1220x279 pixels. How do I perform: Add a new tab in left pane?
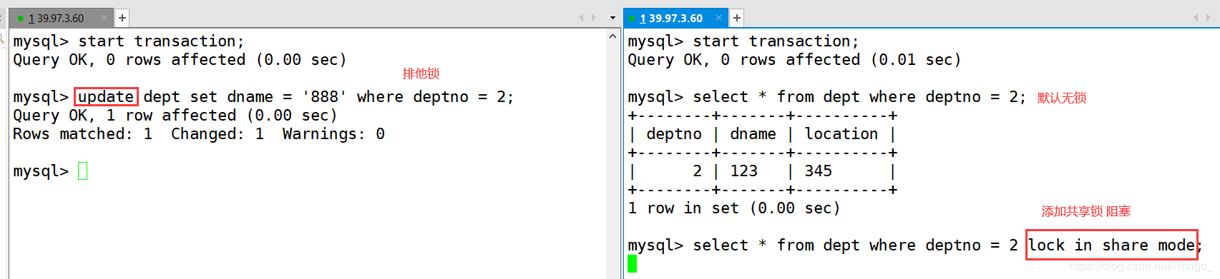122,18
